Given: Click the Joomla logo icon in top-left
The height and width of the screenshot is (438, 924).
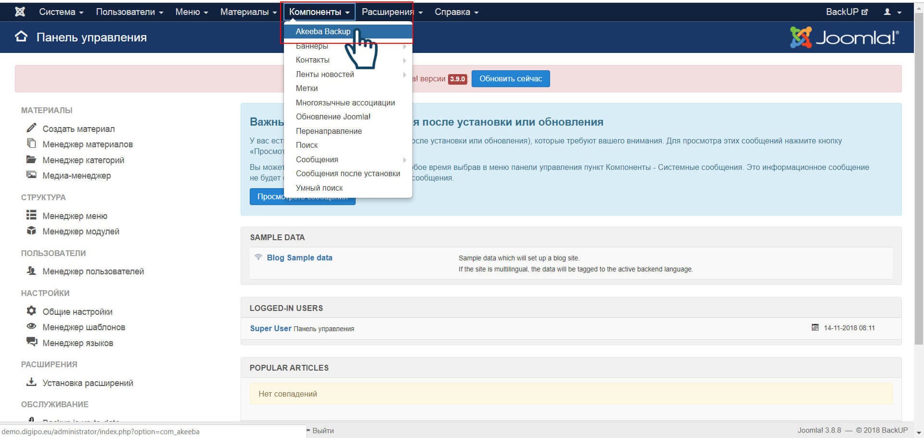Looking at the screenshot, I should pyautogui.click(x=20, y=12).
